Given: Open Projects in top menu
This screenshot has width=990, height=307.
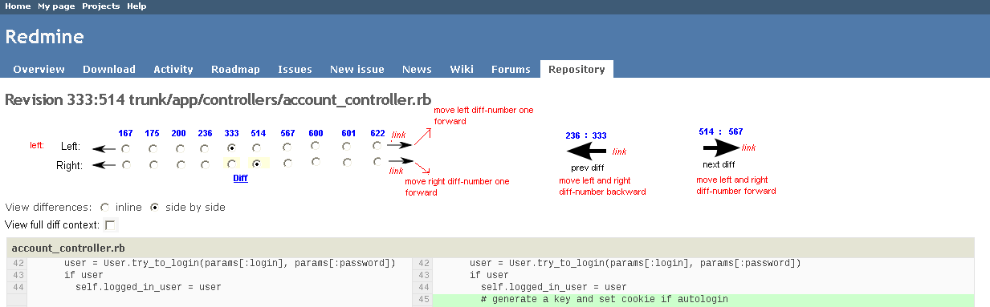Looking at the screenshot, I should pyautogui.click(x=101, y=6).
